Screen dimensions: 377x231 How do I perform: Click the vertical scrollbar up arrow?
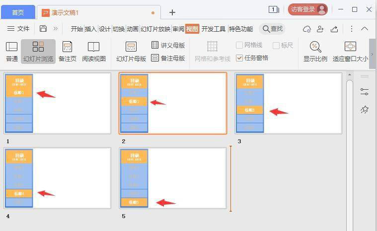click(x=350, y=75)
